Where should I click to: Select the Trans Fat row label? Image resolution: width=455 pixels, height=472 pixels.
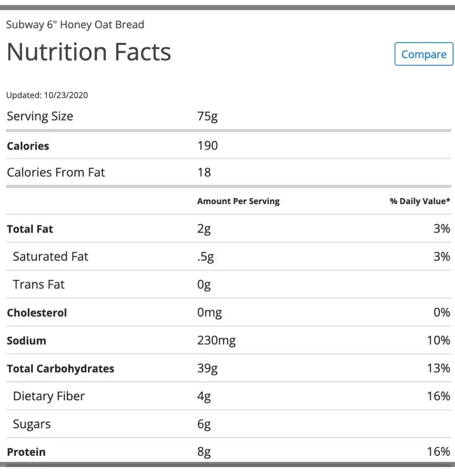pos(38,285)
